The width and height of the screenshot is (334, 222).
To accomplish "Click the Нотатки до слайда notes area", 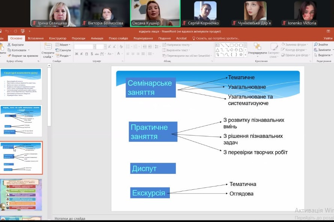I will tap(70, 218).
